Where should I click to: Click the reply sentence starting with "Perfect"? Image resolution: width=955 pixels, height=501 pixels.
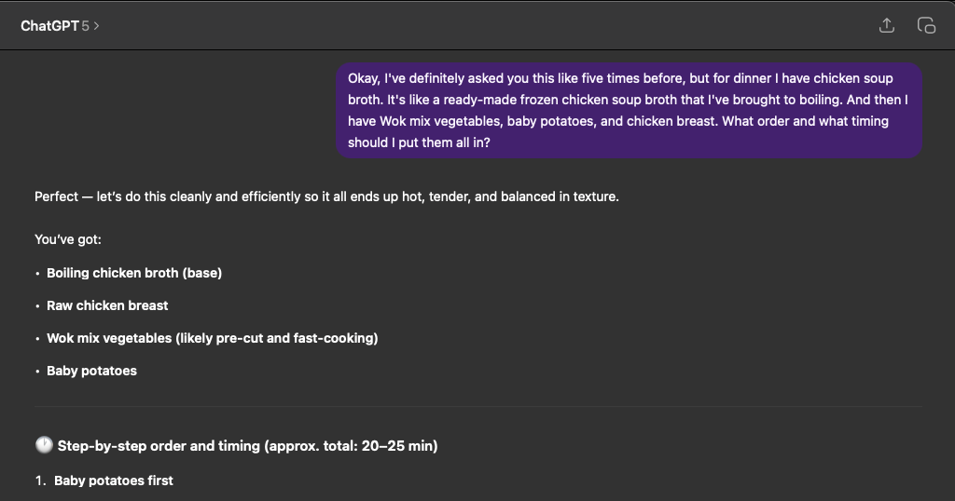pyautogui.click(x=326, y=196)
